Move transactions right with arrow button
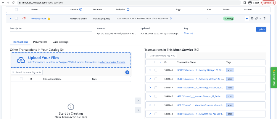The image size is (277, 119). click(138, 101)
